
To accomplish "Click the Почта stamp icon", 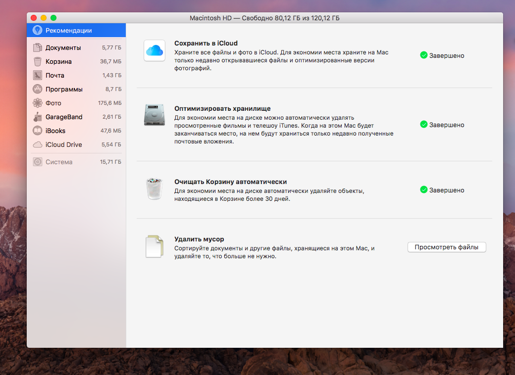I will 38,75.
